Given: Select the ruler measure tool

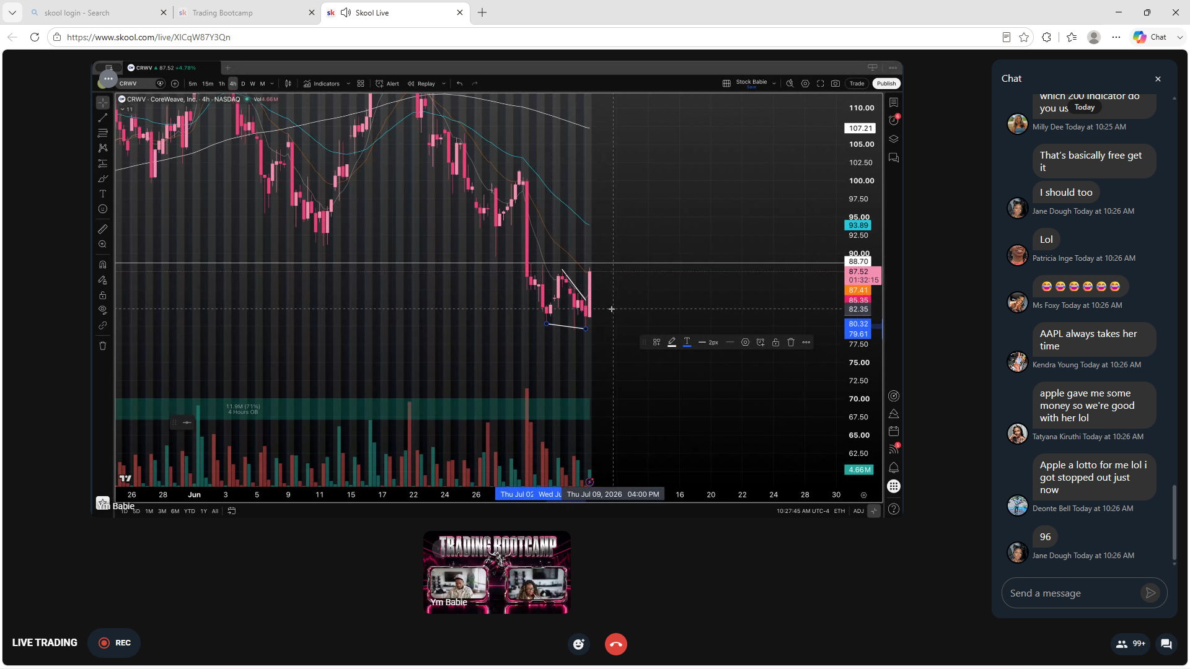Looking at the screenshot, I should coord(103,229).
